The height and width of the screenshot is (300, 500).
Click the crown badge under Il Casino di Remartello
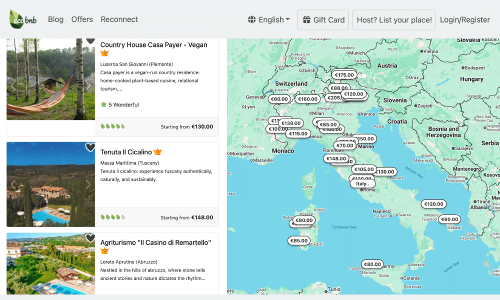(104, 251)
